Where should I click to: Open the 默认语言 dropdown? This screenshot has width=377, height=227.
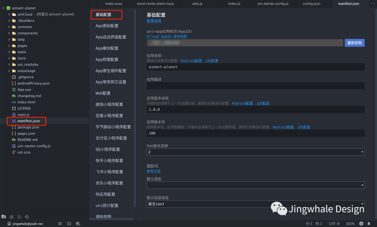pyautogui.click(x=361, y=185)
